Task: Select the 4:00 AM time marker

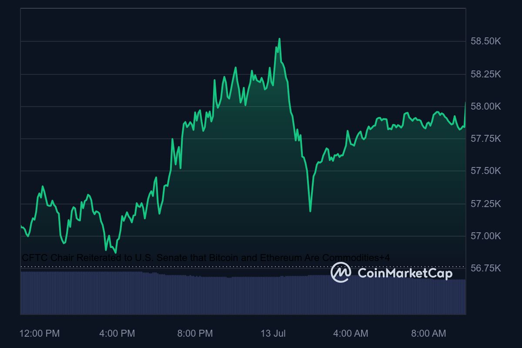Action: [350, 334]
